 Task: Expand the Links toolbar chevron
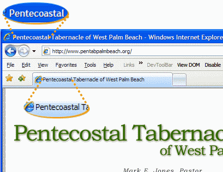[x=141, y=63]
